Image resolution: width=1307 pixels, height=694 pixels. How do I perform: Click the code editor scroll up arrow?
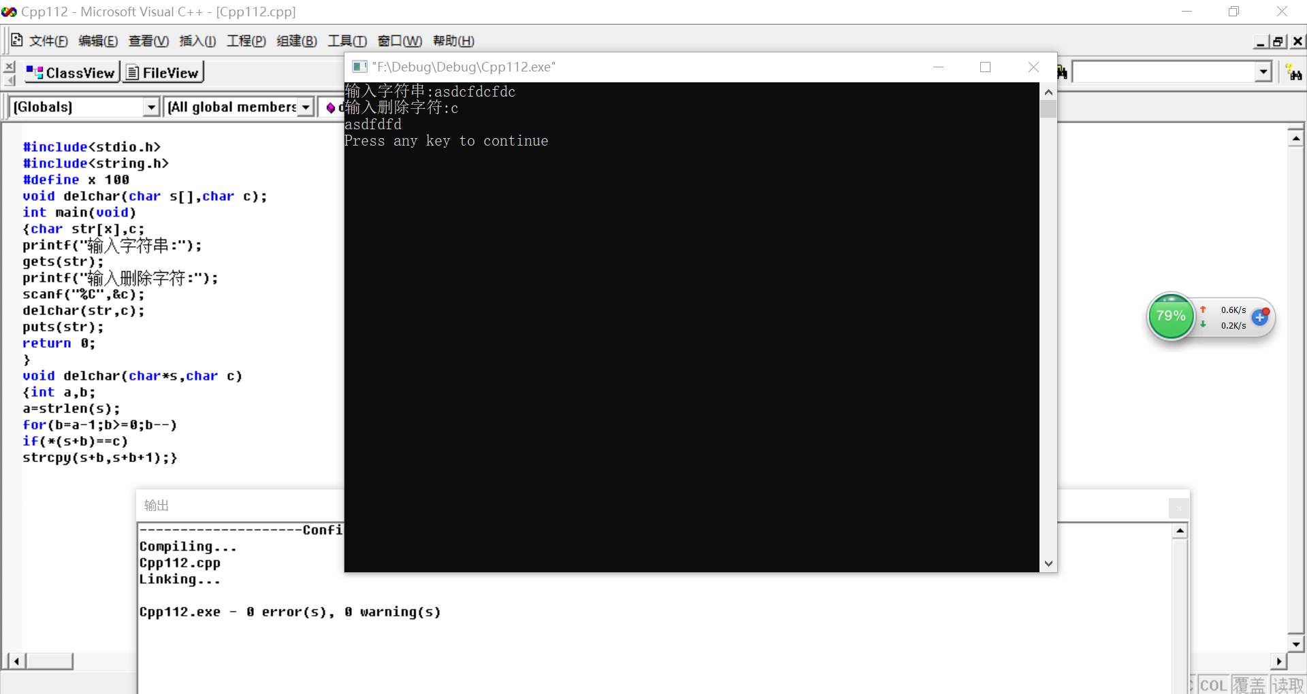pos(1296,138)
